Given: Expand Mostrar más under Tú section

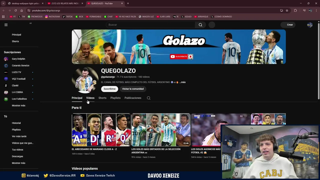Looking at the screenshot, I should 18,163.
